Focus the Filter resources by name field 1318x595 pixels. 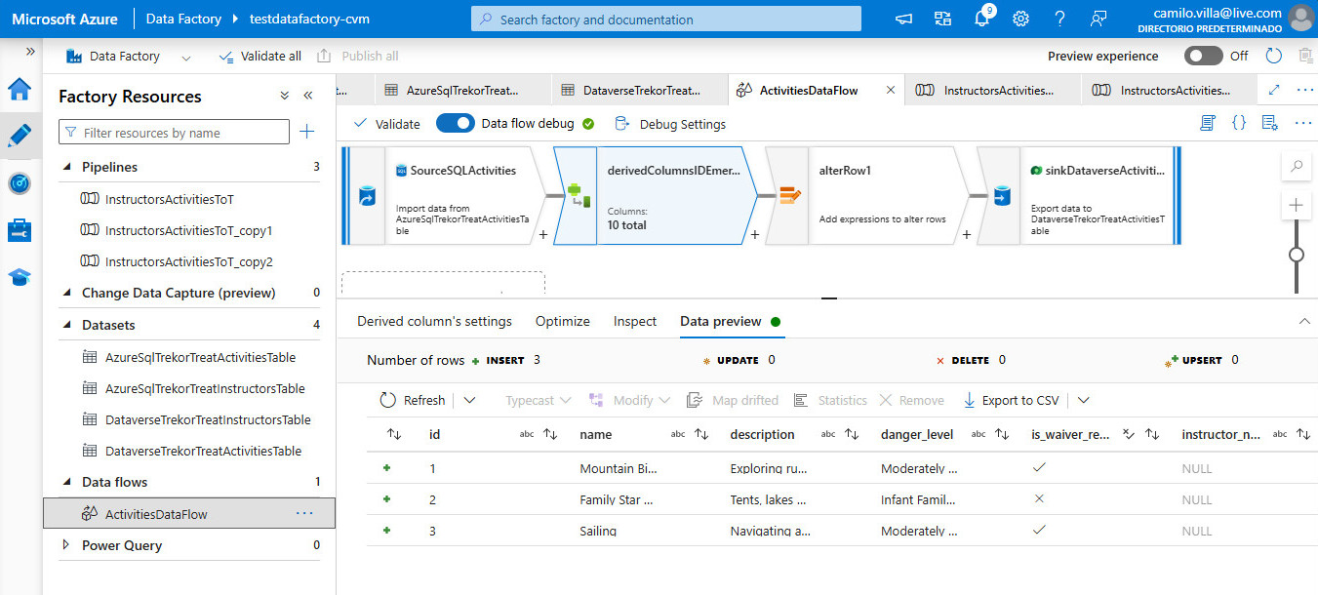point(175,133)
